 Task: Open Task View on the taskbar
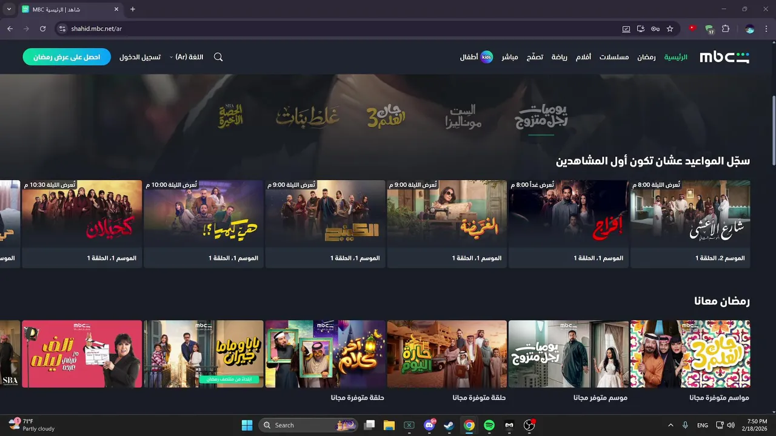click(369, 425)
